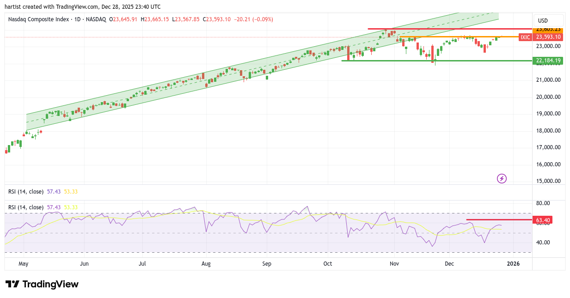Select the red horizontal line in RSI pane
This screenshot has width=570, height=298.
[x=499, y=220]
